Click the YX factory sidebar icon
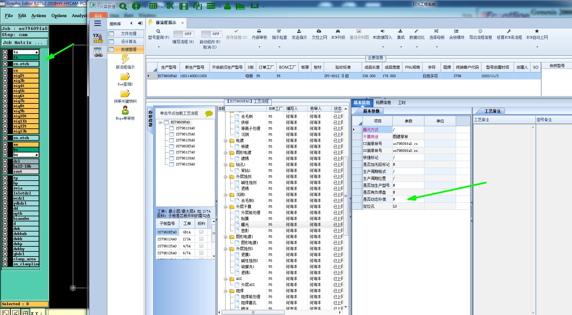The height and width of the screenshot is (315, 572). [x=98, y=38]
